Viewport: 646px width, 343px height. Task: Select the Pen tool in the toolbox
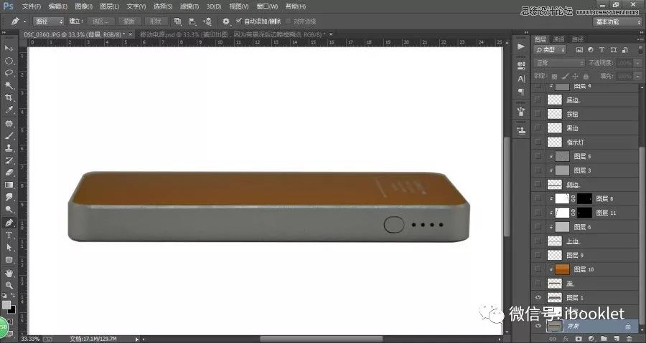9,223
